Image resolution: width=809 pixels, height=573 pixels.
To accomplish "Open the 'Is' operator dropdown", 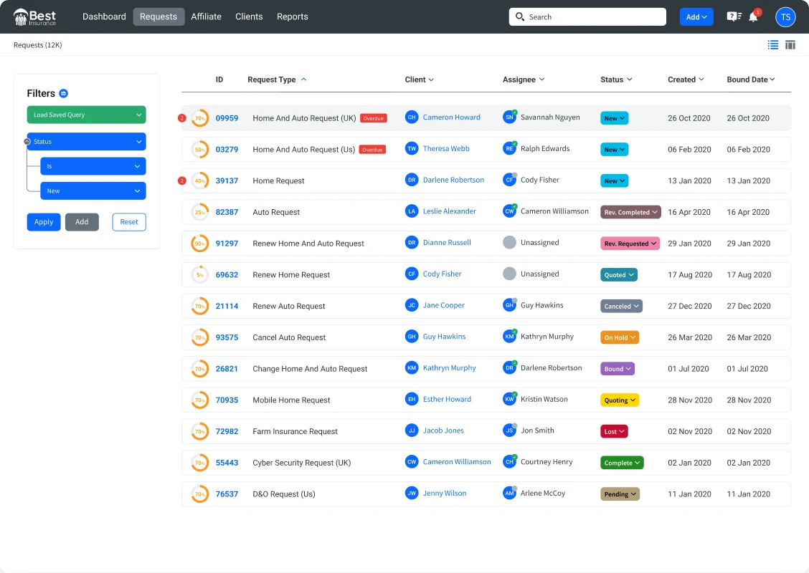I will click(x=93, y=166).
